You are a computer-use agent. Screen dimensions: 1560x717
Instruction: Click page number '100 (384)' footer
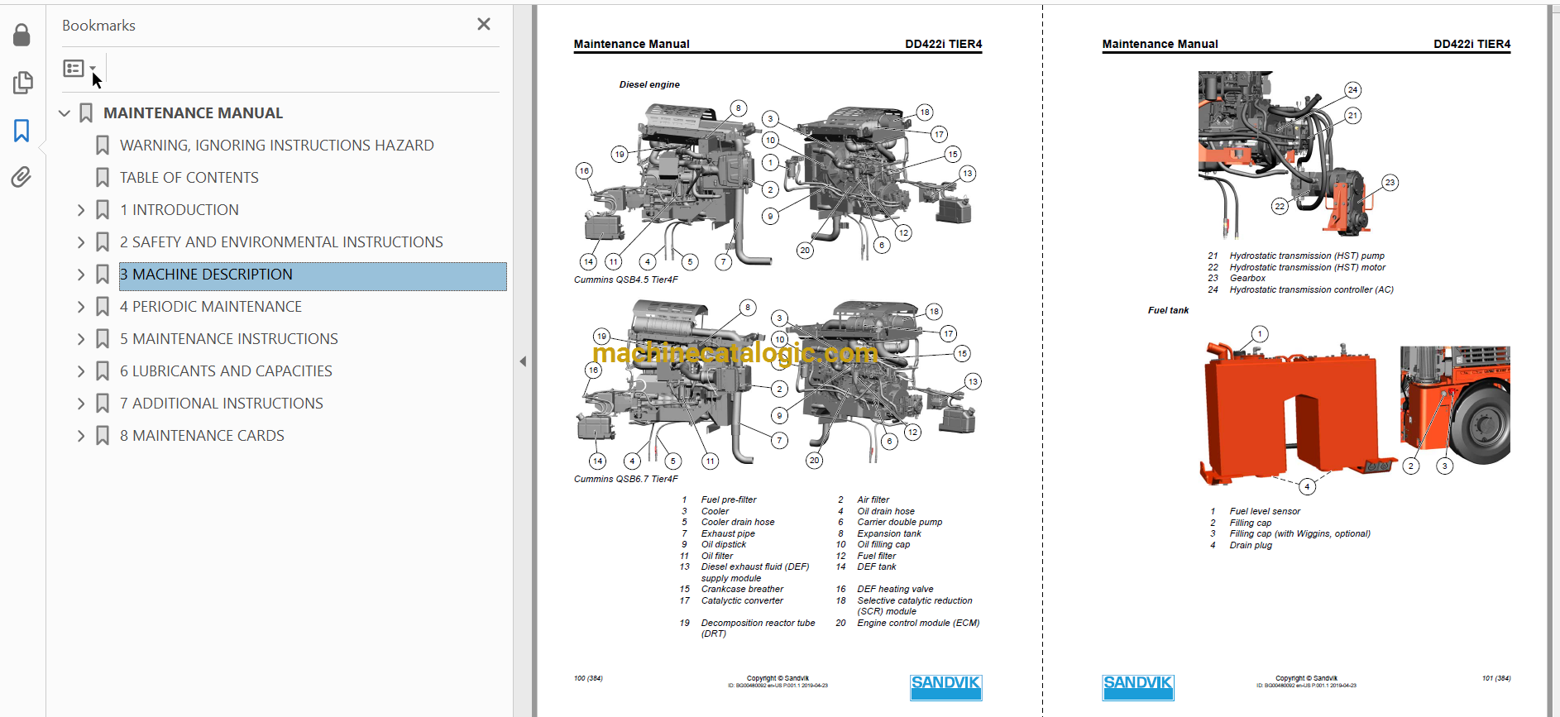pyautogui.click(x=588, y=678)
